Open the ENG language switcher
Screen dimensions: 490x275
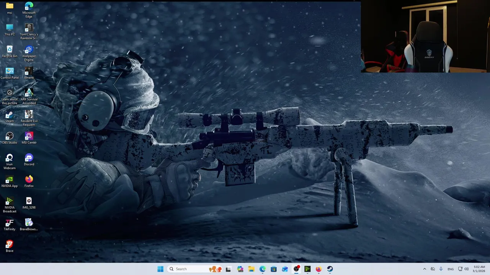click(451, 269)
